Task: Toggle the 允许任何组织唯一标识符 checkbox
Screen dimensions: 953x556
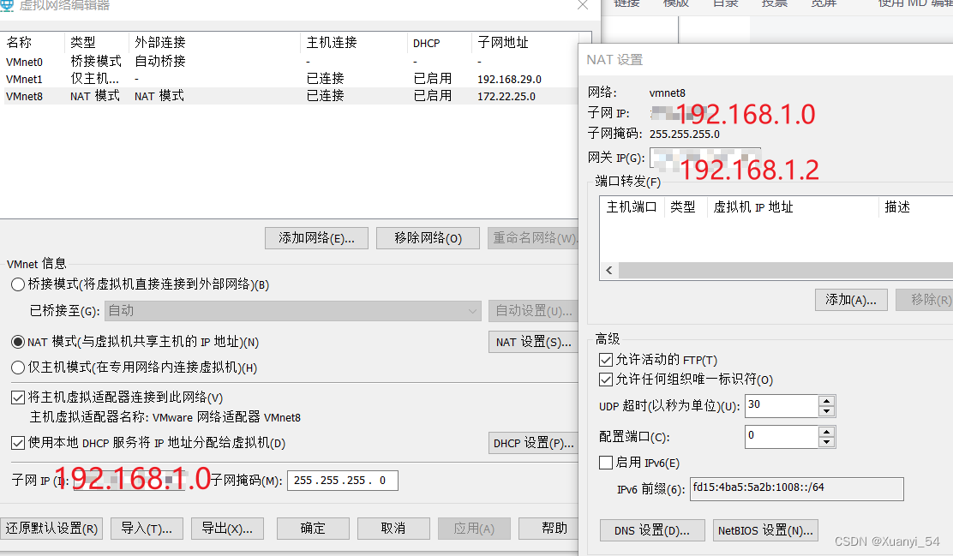Action: coord(606,379)
